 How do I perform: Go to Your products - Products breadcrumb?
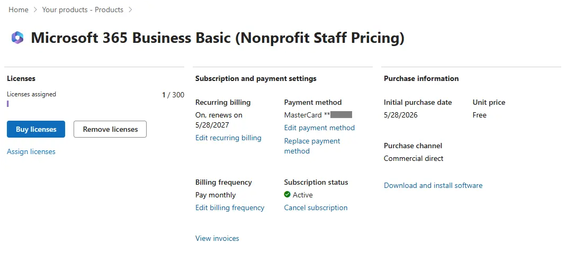click(x=83, y=10)
